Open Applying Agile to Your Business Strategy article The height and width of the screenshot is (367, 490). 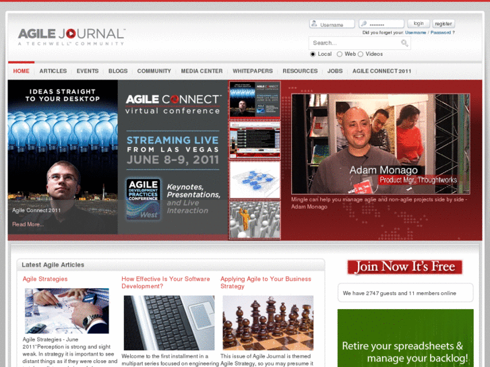click(x=266, y=282)
